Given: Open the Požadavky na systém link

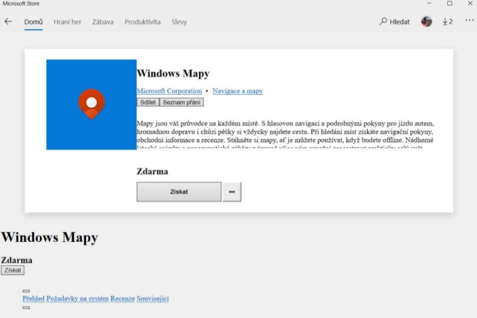Looking at the screenshot, I should (77, 298).
